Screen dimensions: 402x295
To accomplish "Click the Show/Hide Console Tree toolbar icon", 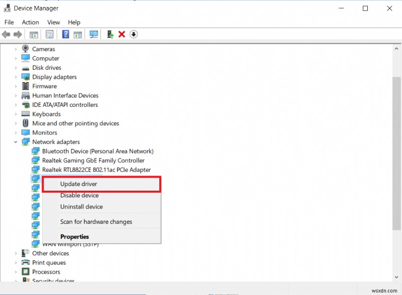I will (33, 34).
